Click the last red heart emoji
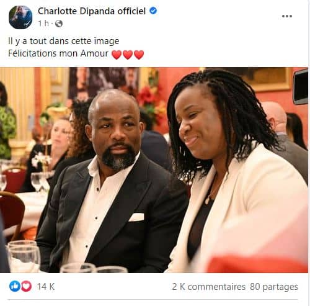This screenshot has width=310, height=306. (x=139, y=55)
